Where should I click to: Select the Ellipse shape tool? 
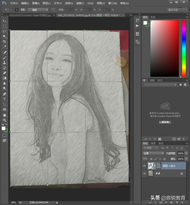[x=5, y=109]
